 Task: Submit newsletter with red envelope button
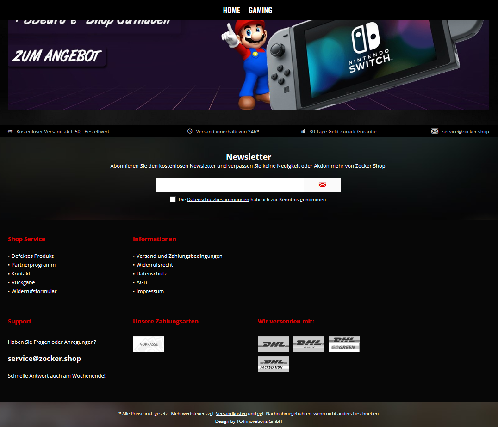point(322,185)
